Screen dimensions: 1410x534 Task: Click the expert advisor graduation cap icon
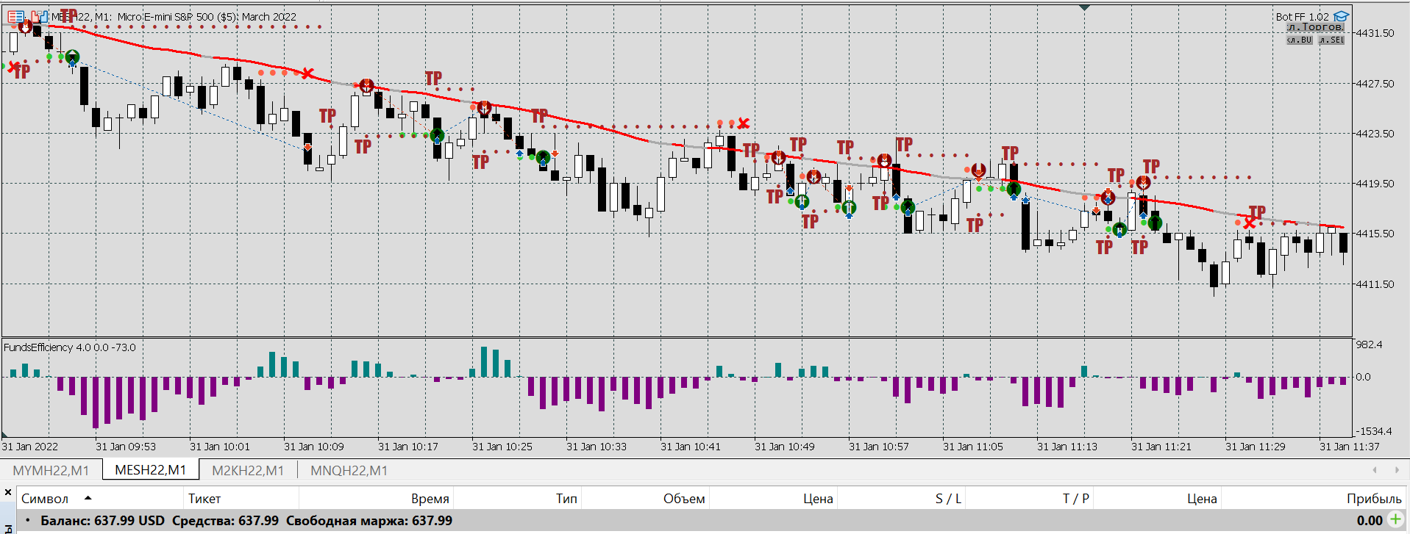tap(1342, 16)
